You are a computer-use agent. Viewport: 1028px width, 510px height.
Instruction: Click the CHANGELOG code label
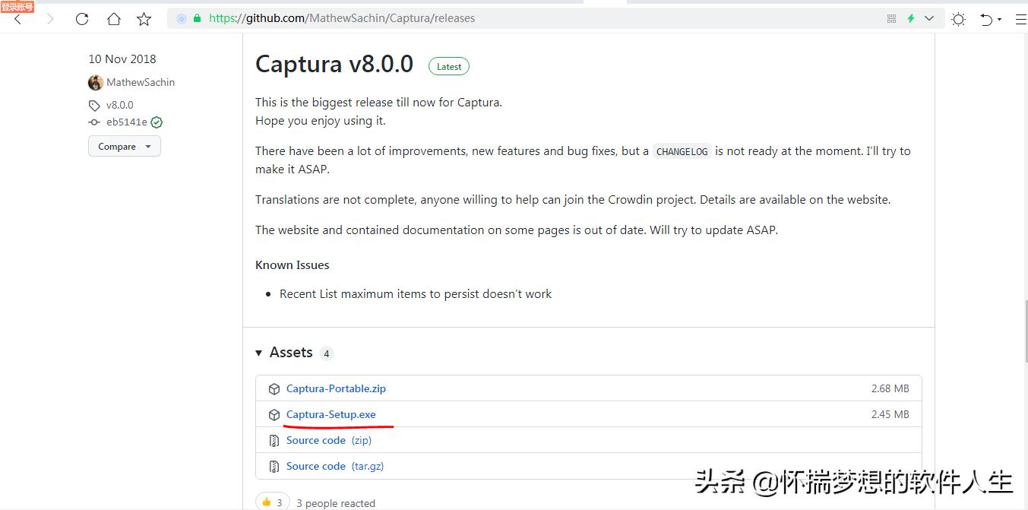coord(682,151)
